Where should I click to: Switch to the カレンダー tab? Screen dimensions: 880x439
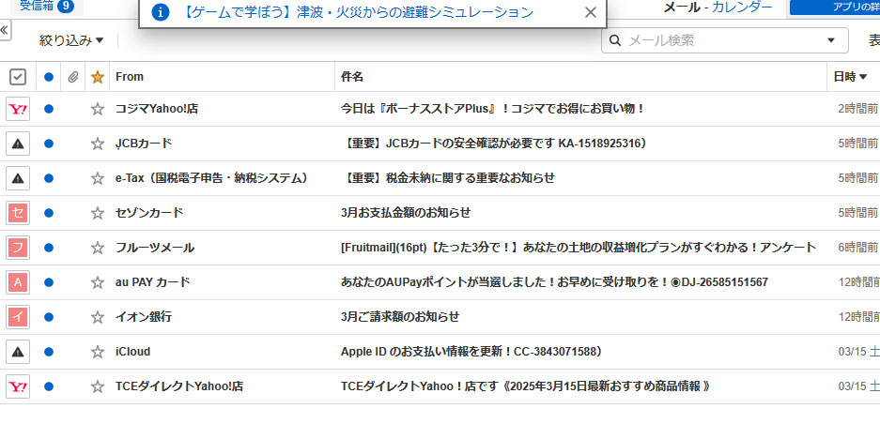[x=742, y=8]
